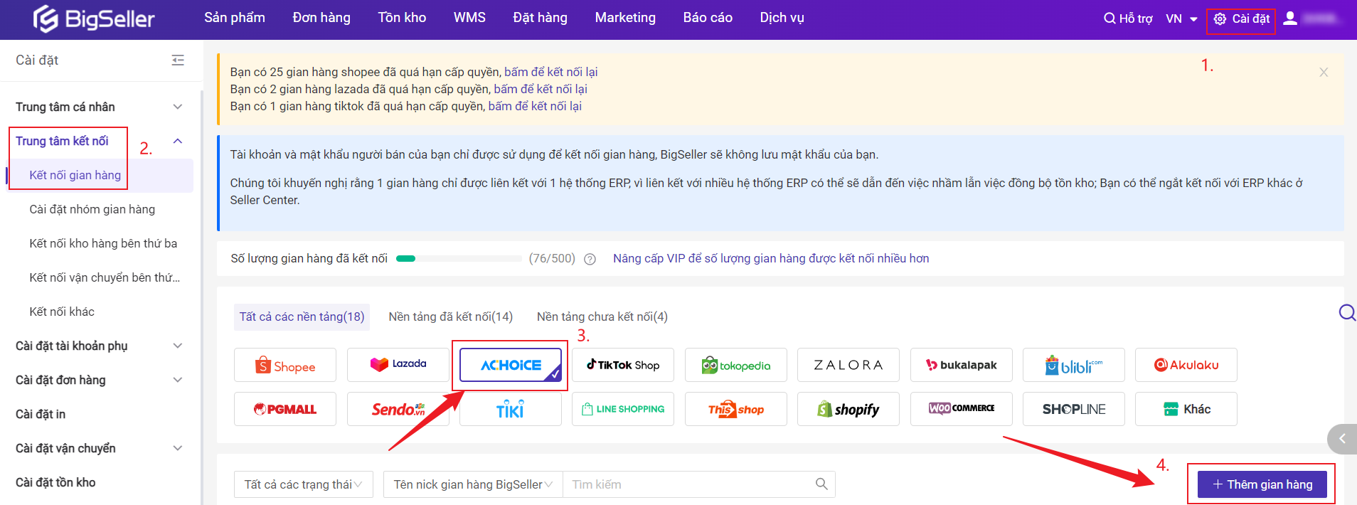Viewport: 1357px width, 505px height.
Task: Select the Bukalapak platform
Action: coord(962,365)
